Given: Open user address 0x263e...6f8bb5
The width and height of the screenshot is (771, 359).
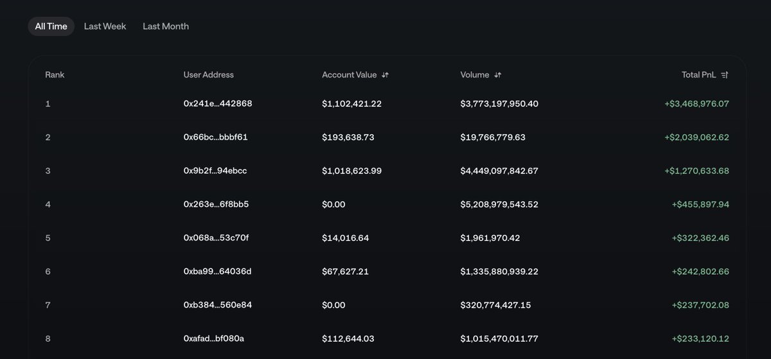Looking at the screenshot, I should [x=216, y=204].
